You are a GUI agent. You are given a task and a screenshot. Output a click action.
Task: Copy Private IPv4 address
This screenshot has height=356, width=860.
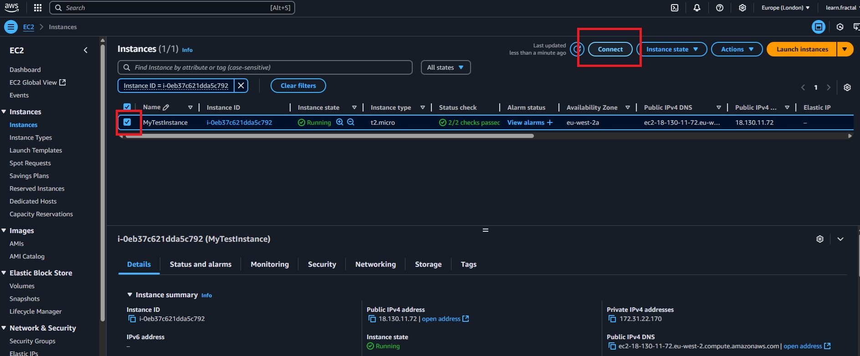(612, 319)
